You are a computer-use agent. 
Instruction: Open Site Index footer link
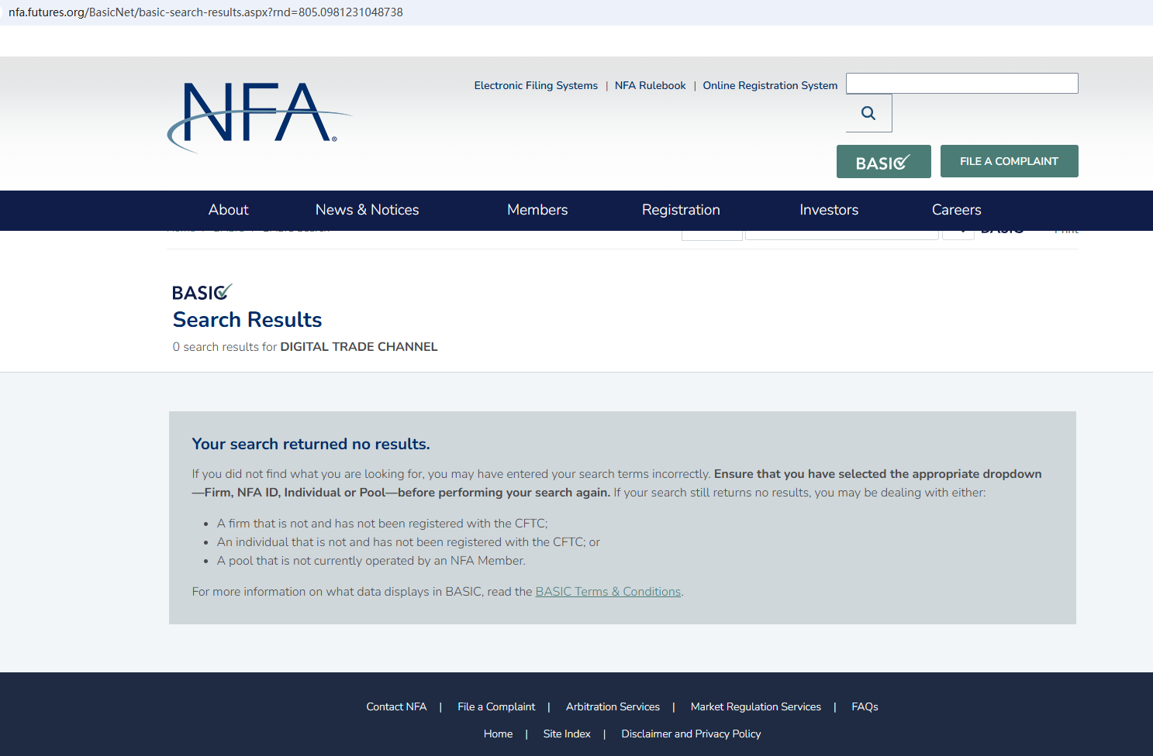tap(567, 734)
